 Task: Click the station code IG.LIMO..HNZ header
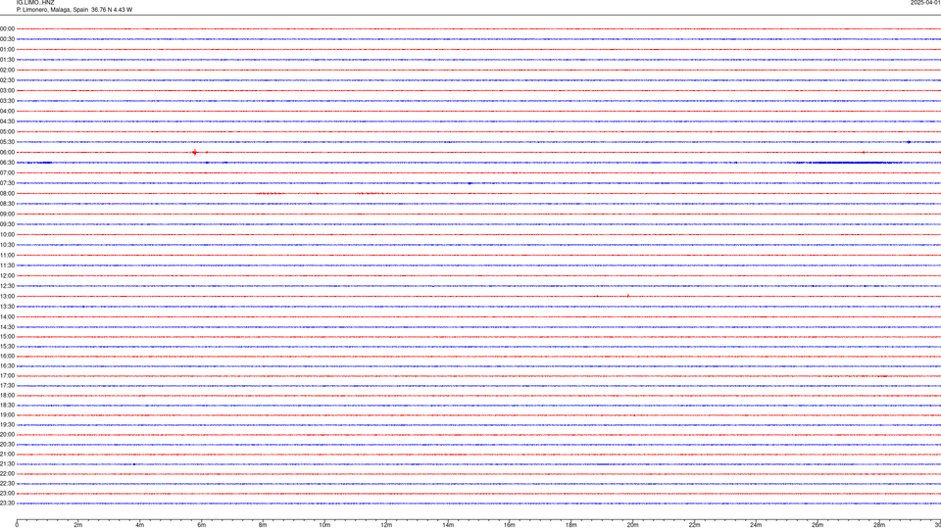(x=35, y=3)
